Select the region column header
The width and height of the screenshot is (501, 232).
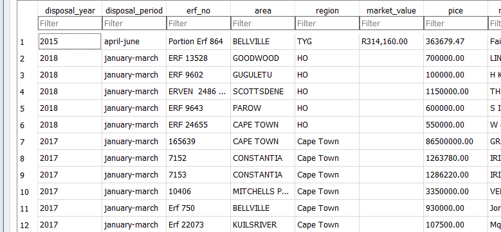click(x=327, y=10)
